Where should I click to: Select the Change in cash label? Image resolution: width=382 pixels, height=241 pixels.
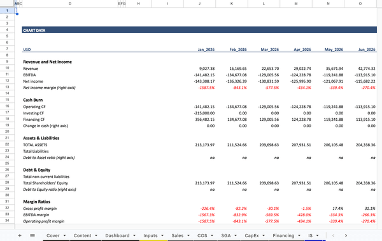[46, 126]
